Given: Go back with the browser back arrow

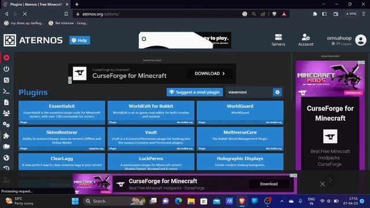Looking at the screenshot, I should 6,14.
